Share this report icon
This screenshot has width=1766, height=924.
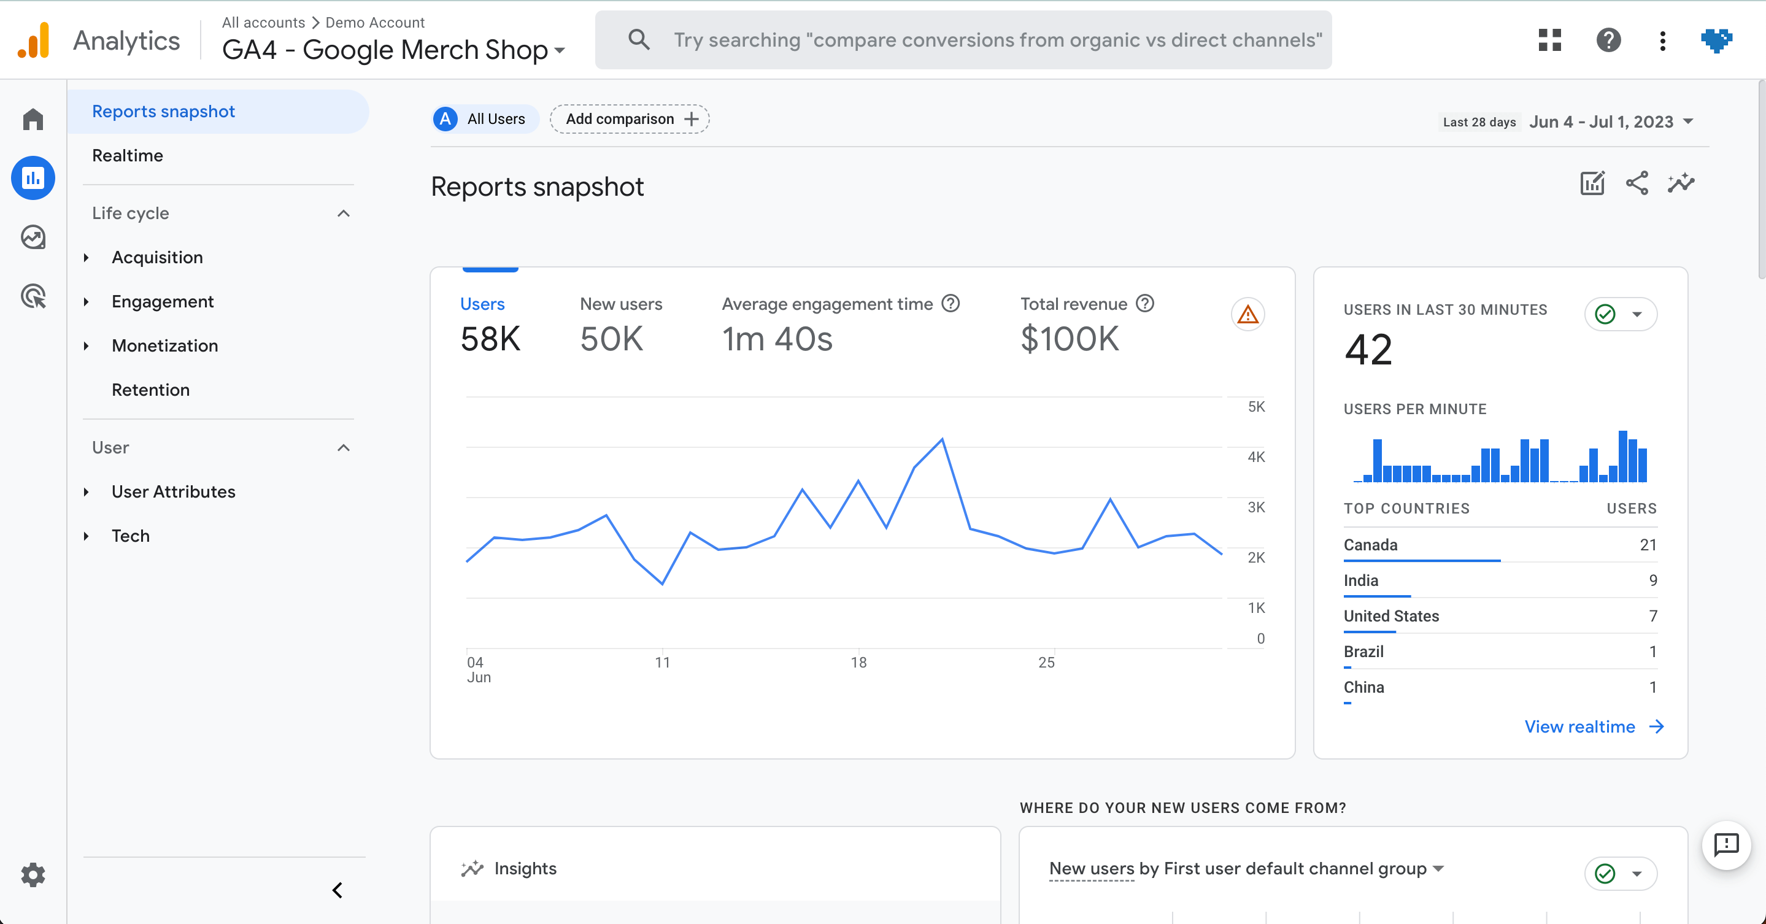[x=1637, y=183]
